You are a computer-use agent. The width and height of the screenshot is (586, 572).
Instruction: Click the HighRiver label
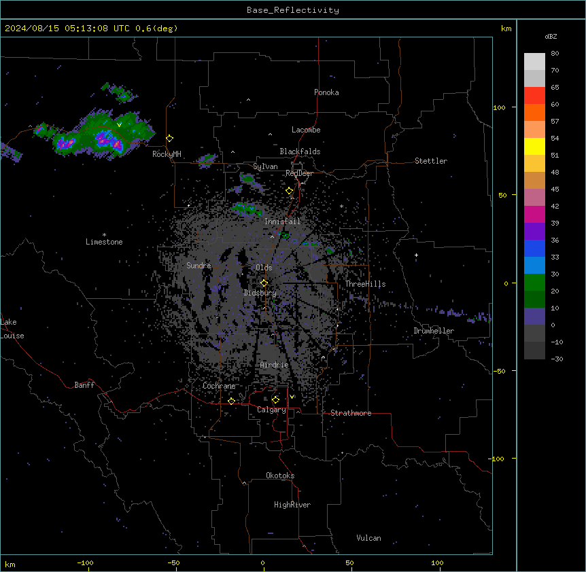292,505
